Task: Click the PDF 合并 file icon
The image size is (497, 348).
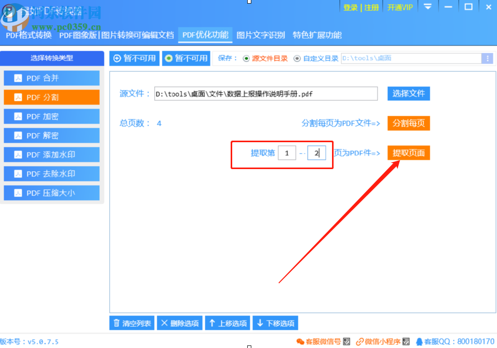Action: pyautogui.click(x=18, y=78)
